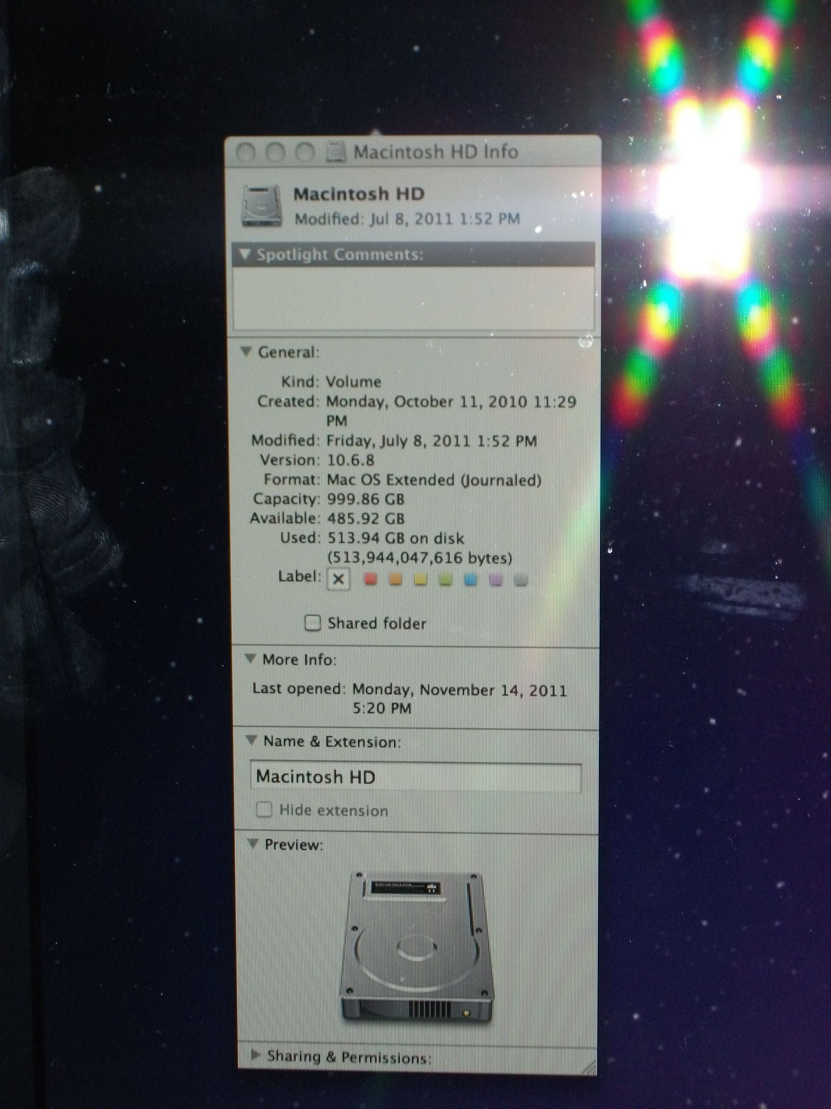The height and width of the screenshot is (1109, 831).
Task: Click the small drive icon in title bar
Action: pyautogui.click(x=336, y=153)
